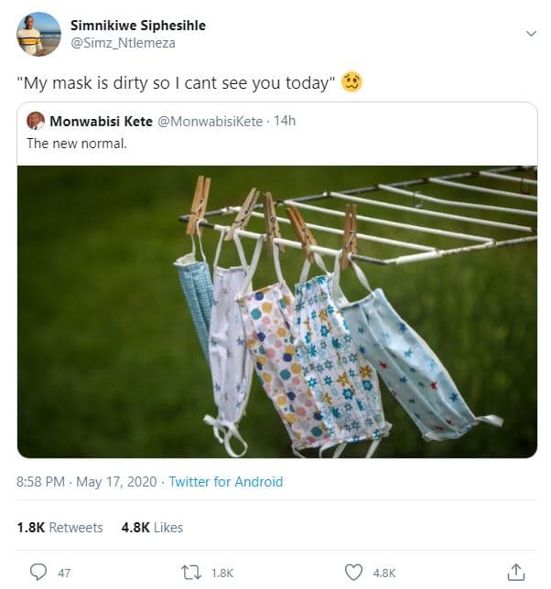Visit the @Simz_Ntlemeza handle
This screenshot has width=551, height=589.
123,43
